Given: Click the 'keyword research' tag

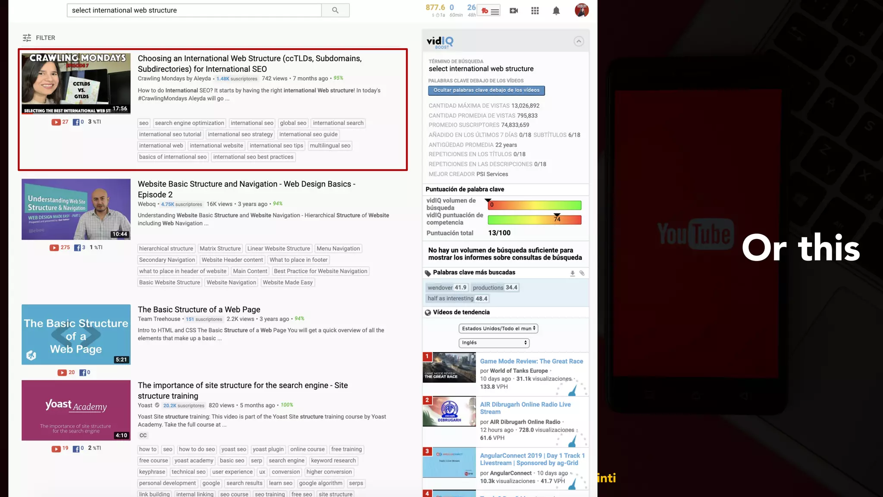Looking at the screenshot, I should click(x=333, y=461).
